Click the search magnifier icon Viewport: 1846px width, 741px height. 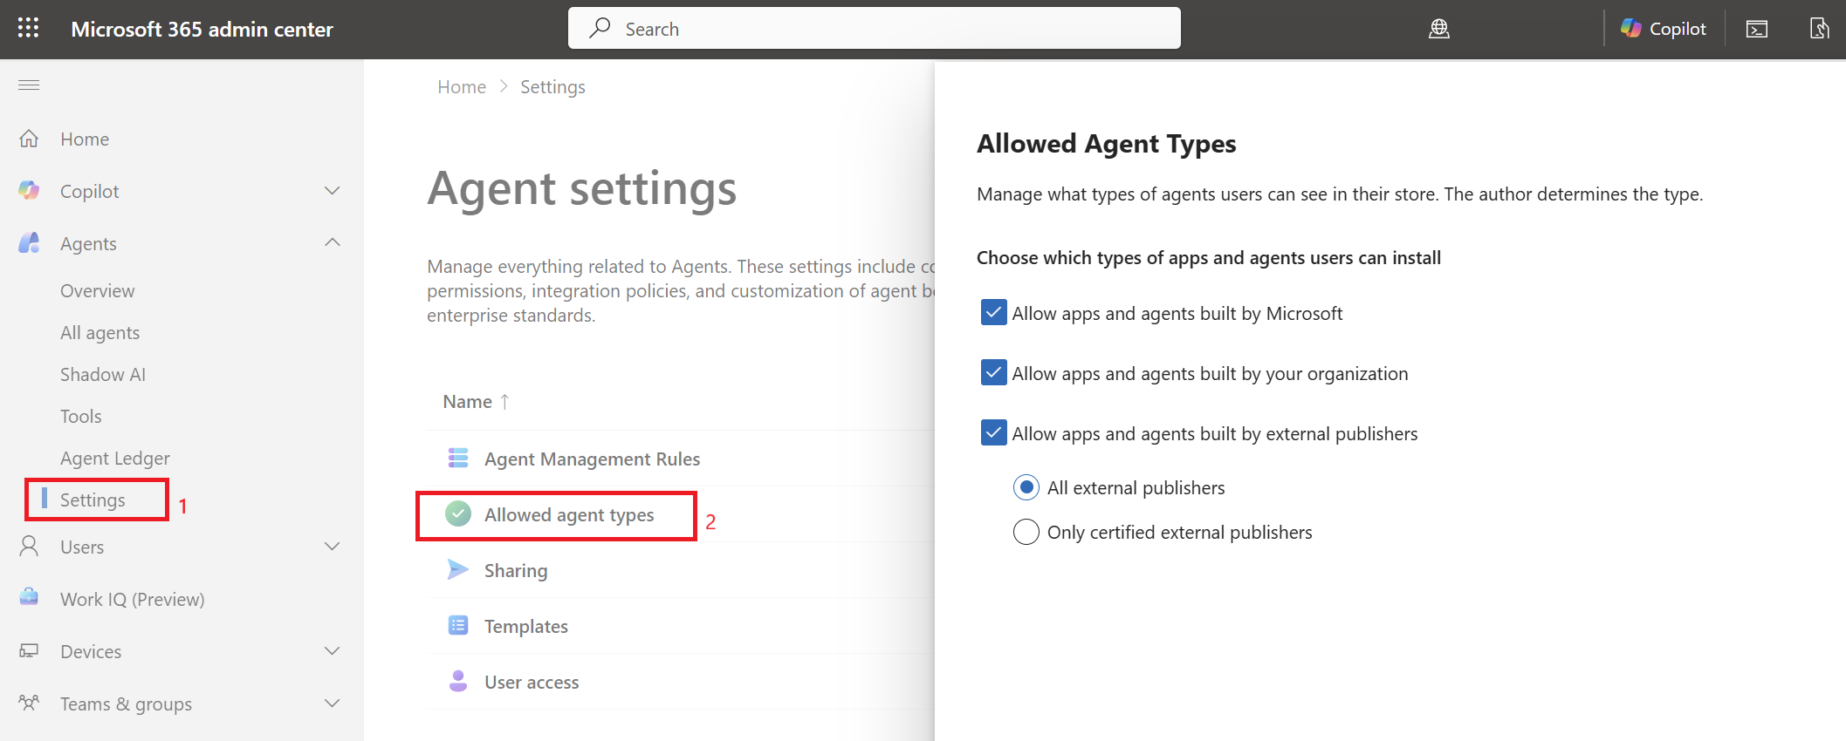click(x=600, y=28)
